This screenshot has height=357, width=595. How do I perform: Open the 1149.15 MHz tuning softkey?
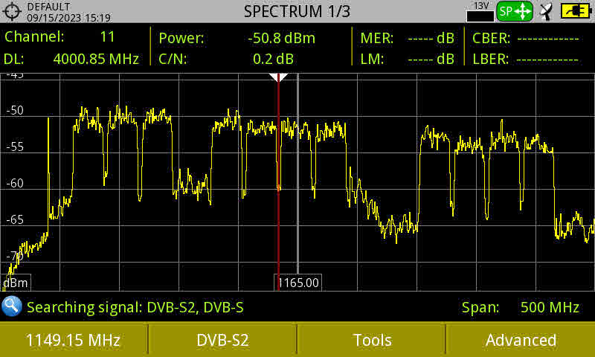point(73,340)
